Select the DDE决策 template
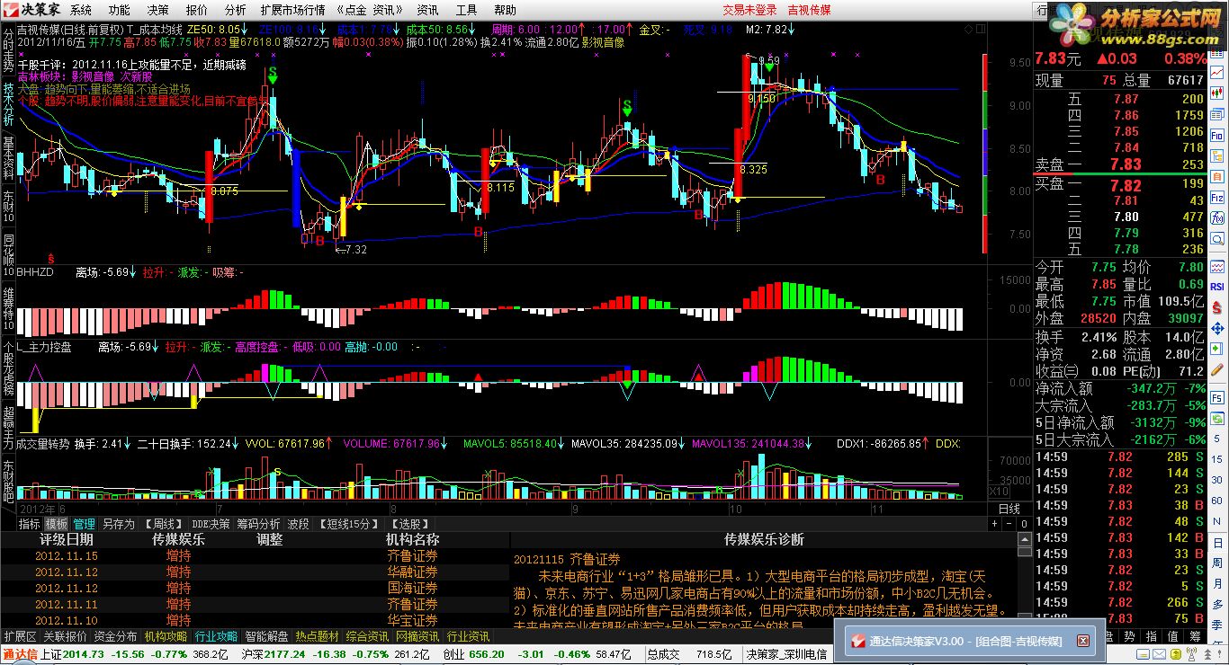 point(211,524)
